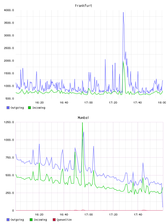Viewport: 167px width, 224px height.
Task: Click the tallest blue Outgoing spike in Frankfurt chart
Action: point(123,13)
